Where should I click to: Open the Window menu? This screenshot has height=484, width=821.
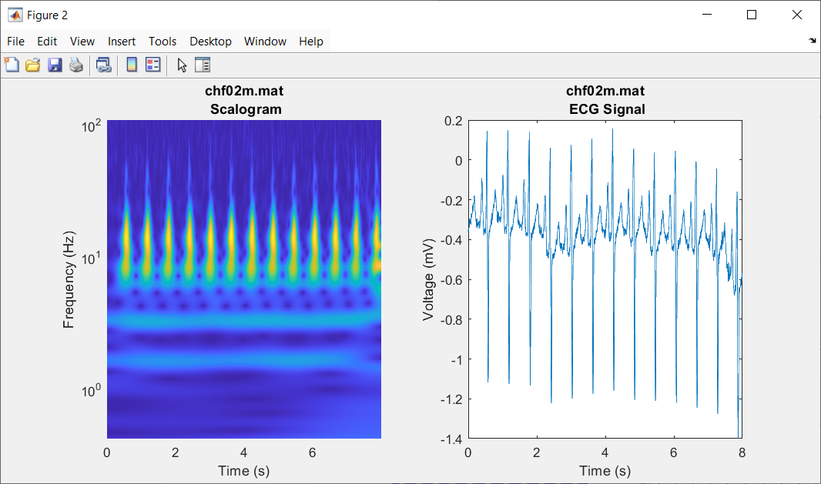point(265,42)
